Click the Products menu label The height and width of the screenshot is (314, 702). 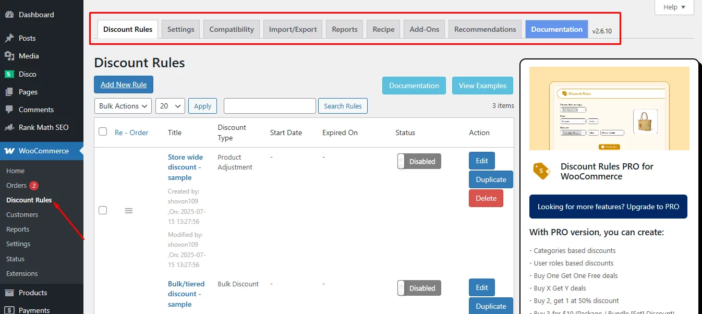click(33, 293)
